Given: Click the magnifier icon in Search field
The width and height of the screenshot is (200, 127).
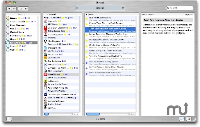Looking at the screenshot, I should pyautogui.click(x=168, y=8).
